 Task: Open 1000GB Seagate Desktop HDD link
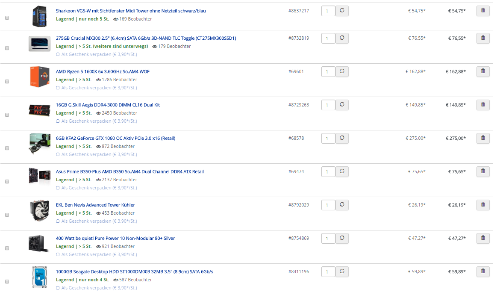(135, 272)
